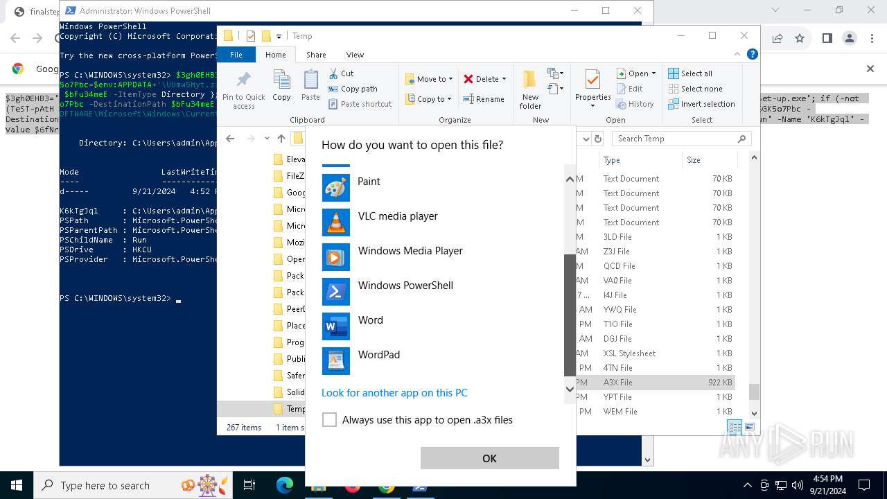Confirm the dialog with OK
The image size is (887, 499).
point(489,458)
